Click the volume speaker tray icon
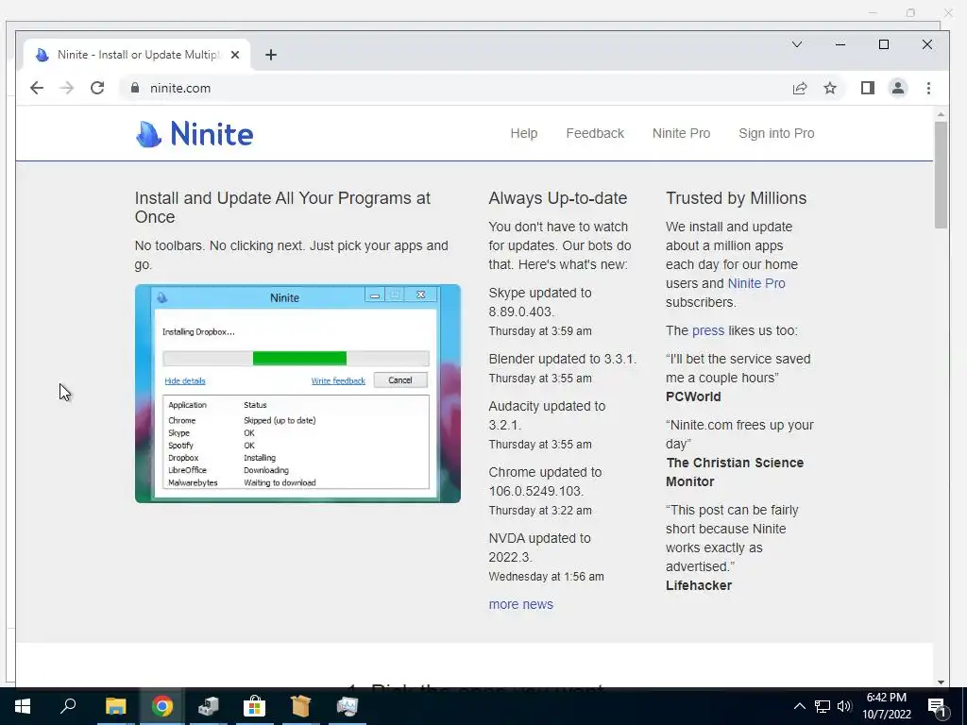The width and height of the screenshot is (967, 725). click(x=844, y=706)
